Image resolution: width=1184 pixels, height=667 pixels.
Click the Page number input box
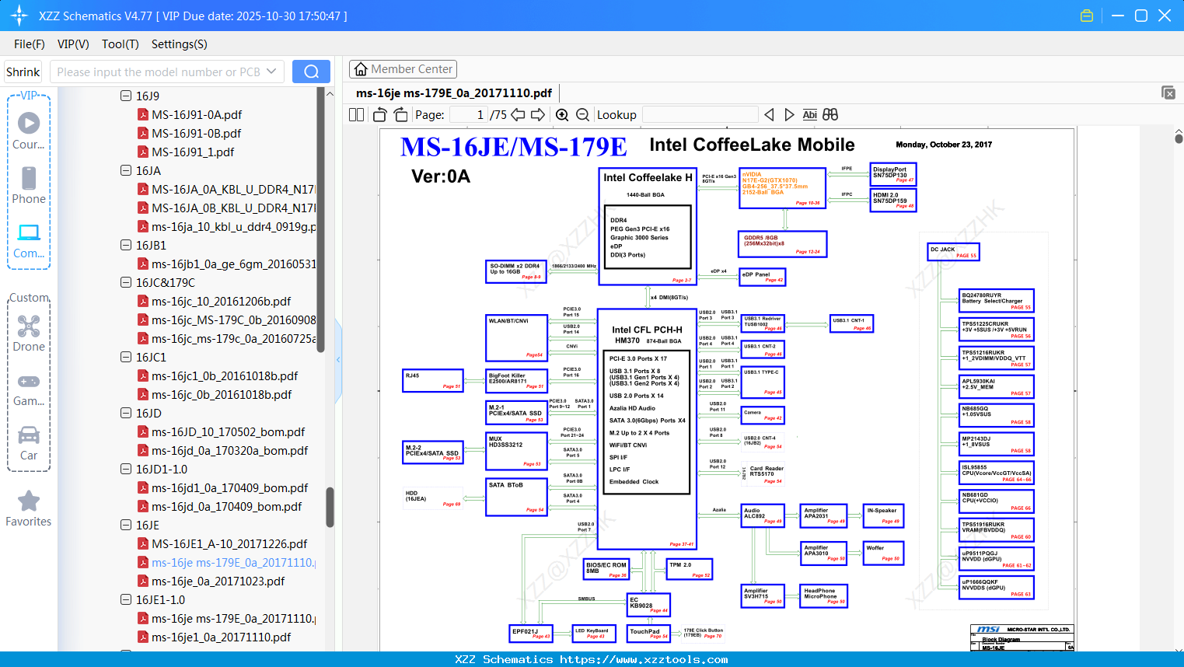469,114
